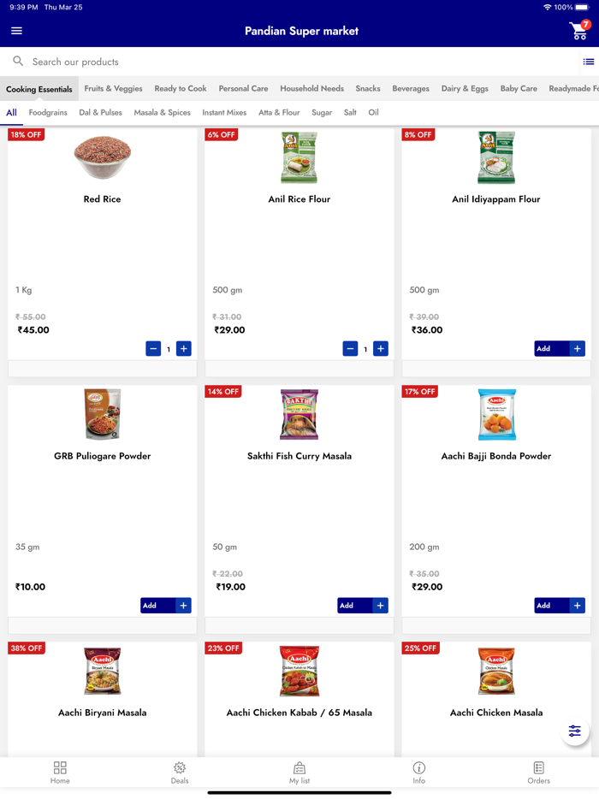Increase Red Rice quantity with plus button
This screenshot has width=599, height=799.
pos(183,348)
